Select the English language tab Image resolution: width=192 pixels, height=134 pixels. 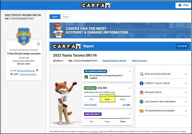(55, 17)
